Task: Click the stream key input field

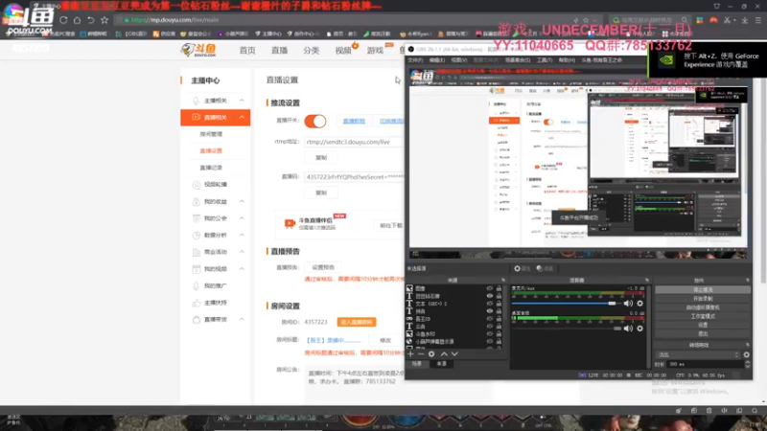Action: 354,177
